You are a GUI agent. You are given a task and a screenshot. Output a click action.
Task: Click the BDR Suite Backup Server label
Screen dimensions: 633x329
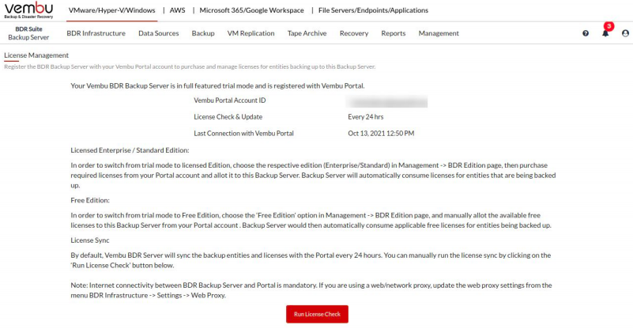click(28, 33)
